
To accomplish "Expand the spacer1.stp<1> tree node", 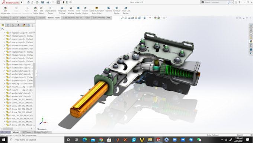I will point(4,39).
